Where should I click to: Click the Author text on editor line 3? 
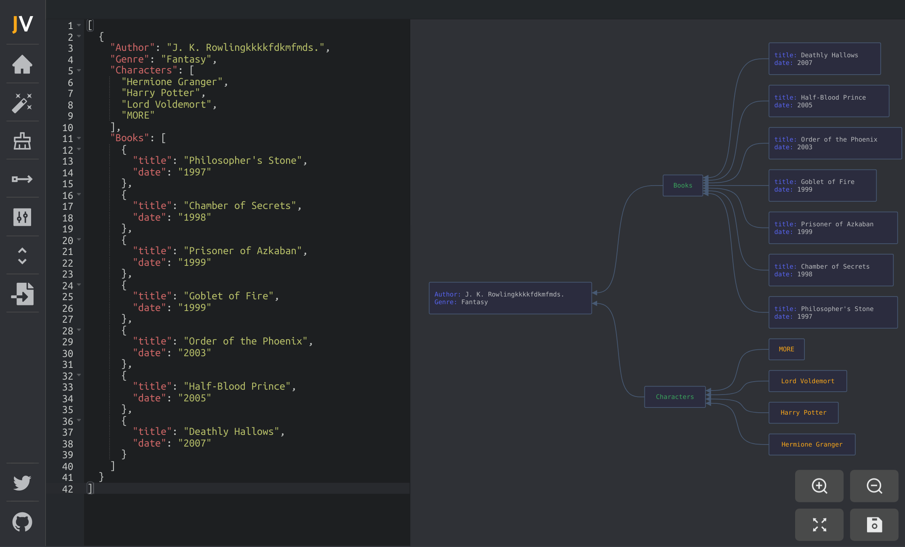point(133,48)
